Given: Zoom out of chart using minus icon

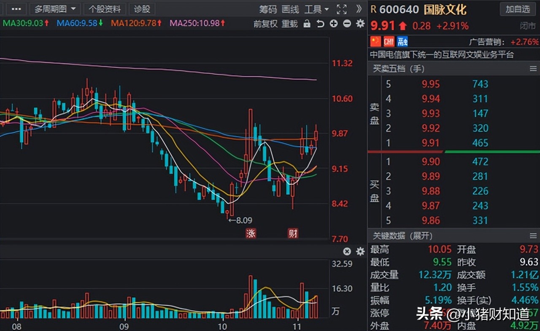Looking at the screenshot, I should pyautogui.click(x=347, y=24).
